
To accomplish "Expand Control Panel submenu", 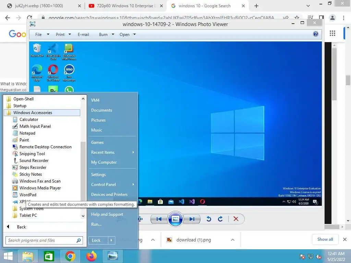I will tap(133, 185).
